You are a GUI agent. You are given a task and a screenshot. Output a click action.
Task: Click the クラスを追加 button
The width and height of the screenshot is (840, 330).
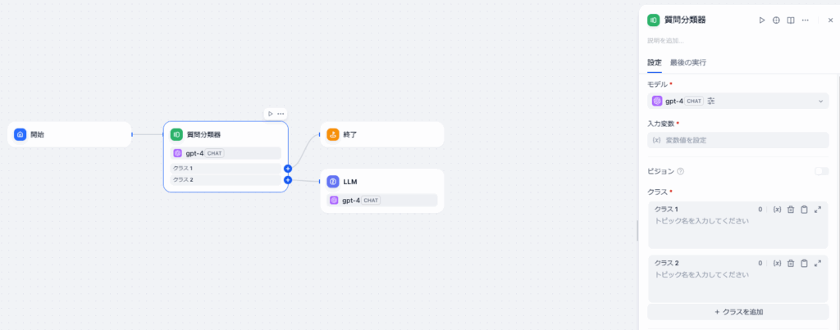pos(737,312)
